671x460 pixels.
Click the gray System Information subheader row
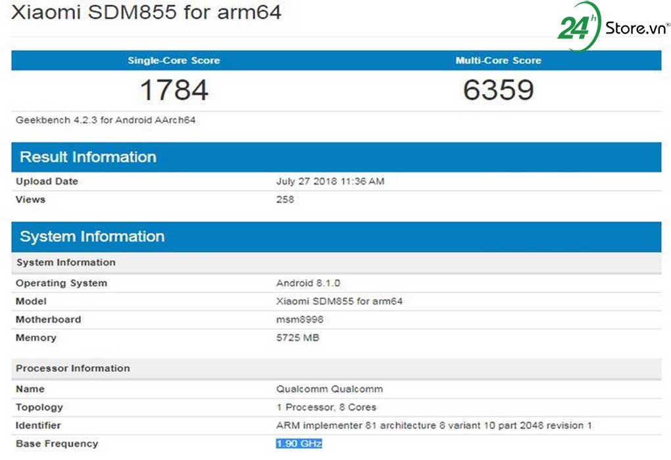click(336, 262)
